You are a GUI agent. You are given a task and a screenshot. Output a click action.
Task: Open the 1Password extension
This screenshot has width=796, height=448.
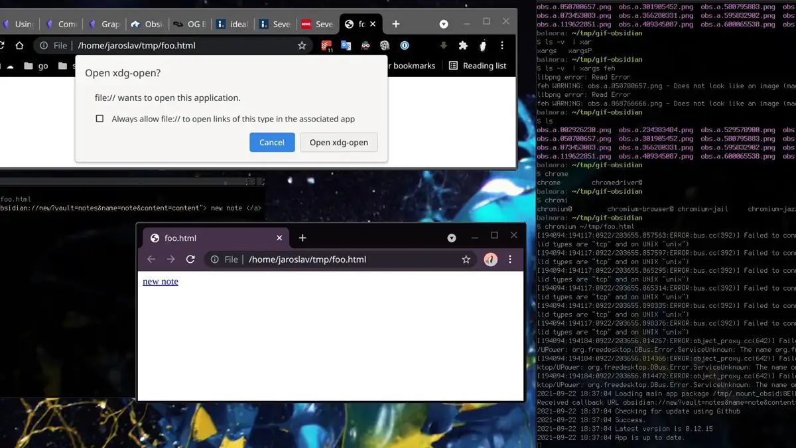point(404,45)
